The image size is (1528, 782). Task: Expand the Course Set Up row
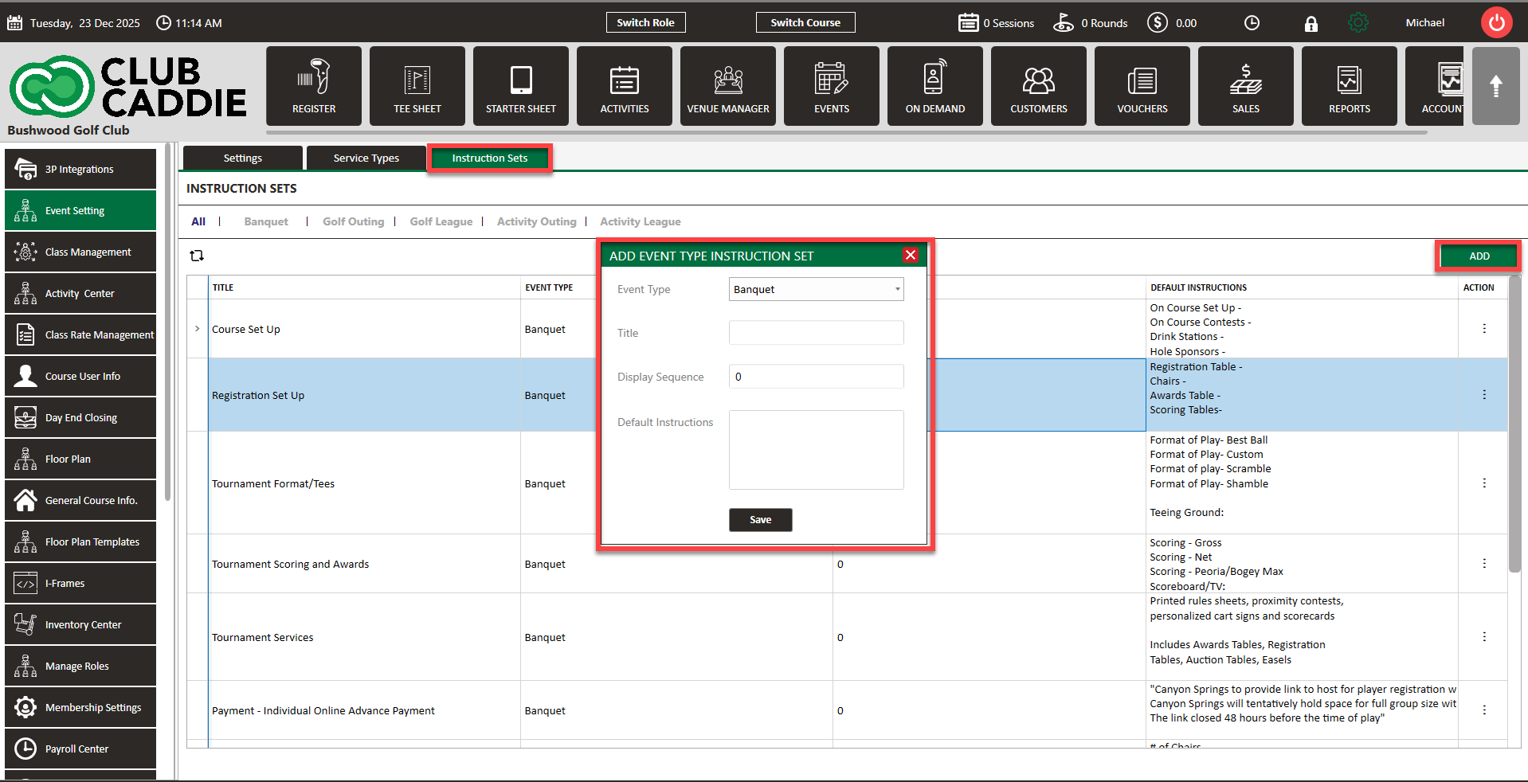point(198,329)
